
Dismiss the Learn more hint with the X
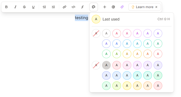tap(156, 7)
